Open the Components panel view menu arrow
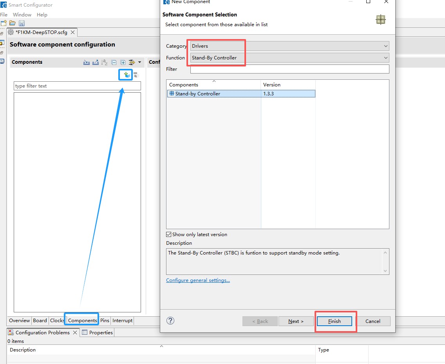The image size is (445, 364). coord(139,62)
